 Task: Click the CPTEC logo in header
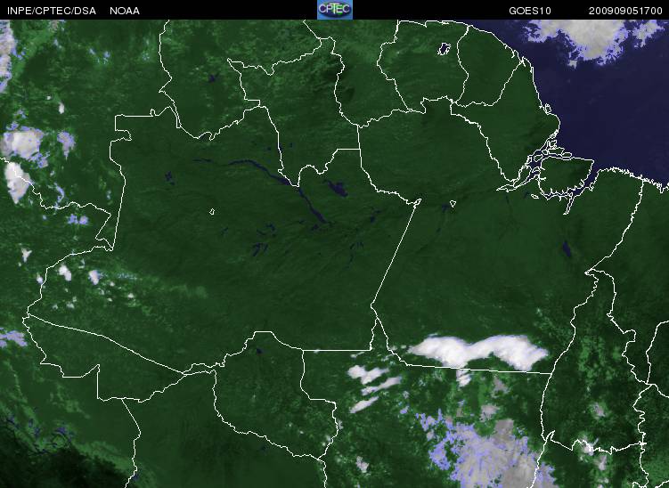tap(335, 10)
